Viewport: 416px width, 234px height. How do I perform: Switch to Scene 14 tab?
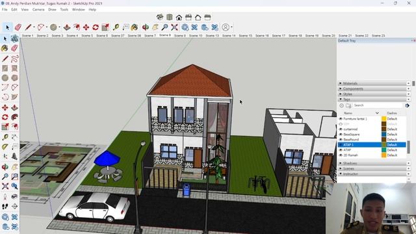tap(229, 36)
